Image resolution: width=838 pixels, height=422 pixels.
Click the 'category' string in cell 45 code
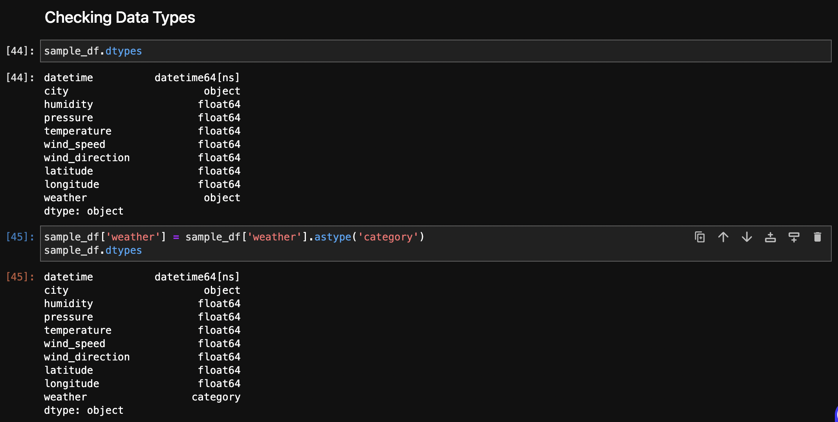pyautogui.click(x=388, y=237)
